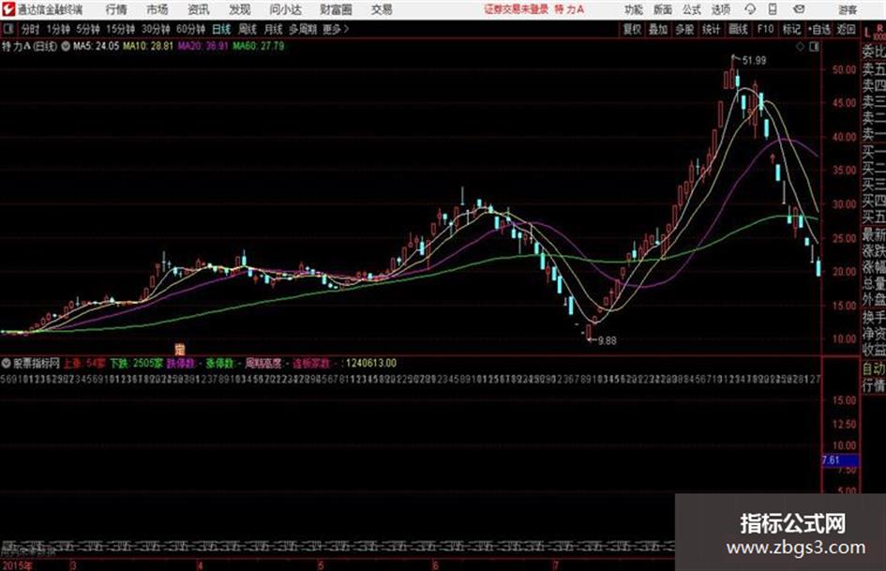Screen dimensions: 886x571
Task: Click the 1240613.00 indicator value
Action: (371, 363)
